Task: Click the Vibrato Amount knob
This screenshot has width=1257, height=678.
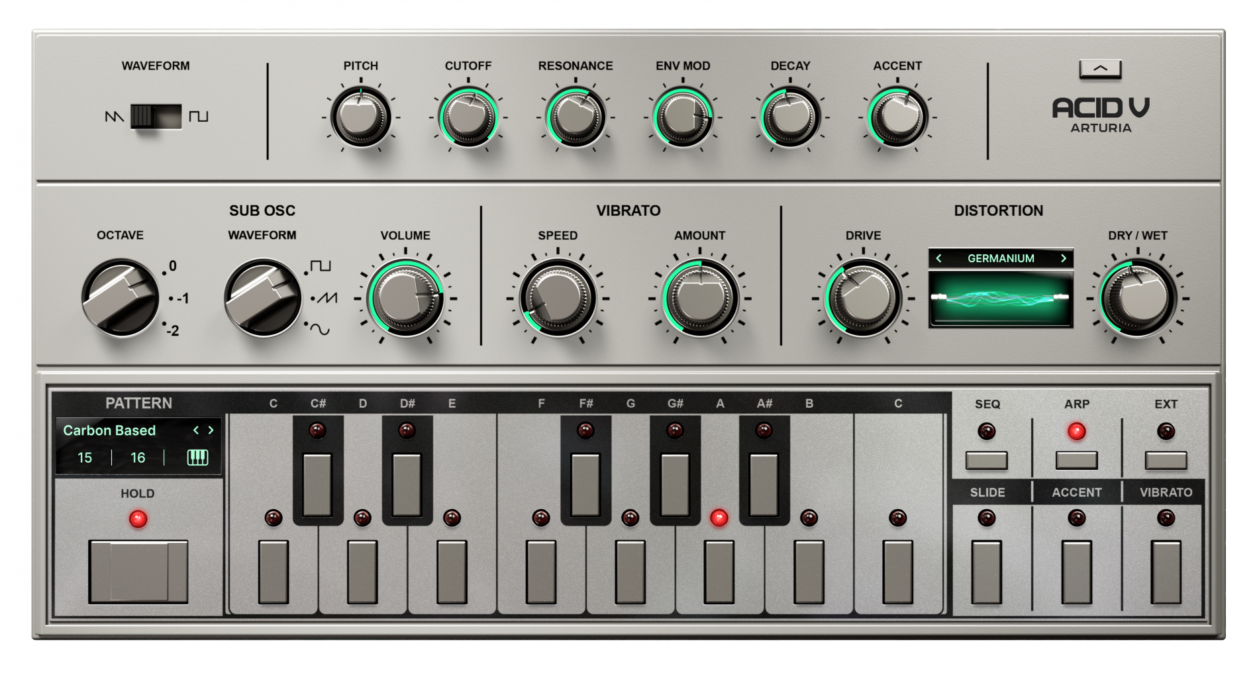Action: (x=700, y=298)
